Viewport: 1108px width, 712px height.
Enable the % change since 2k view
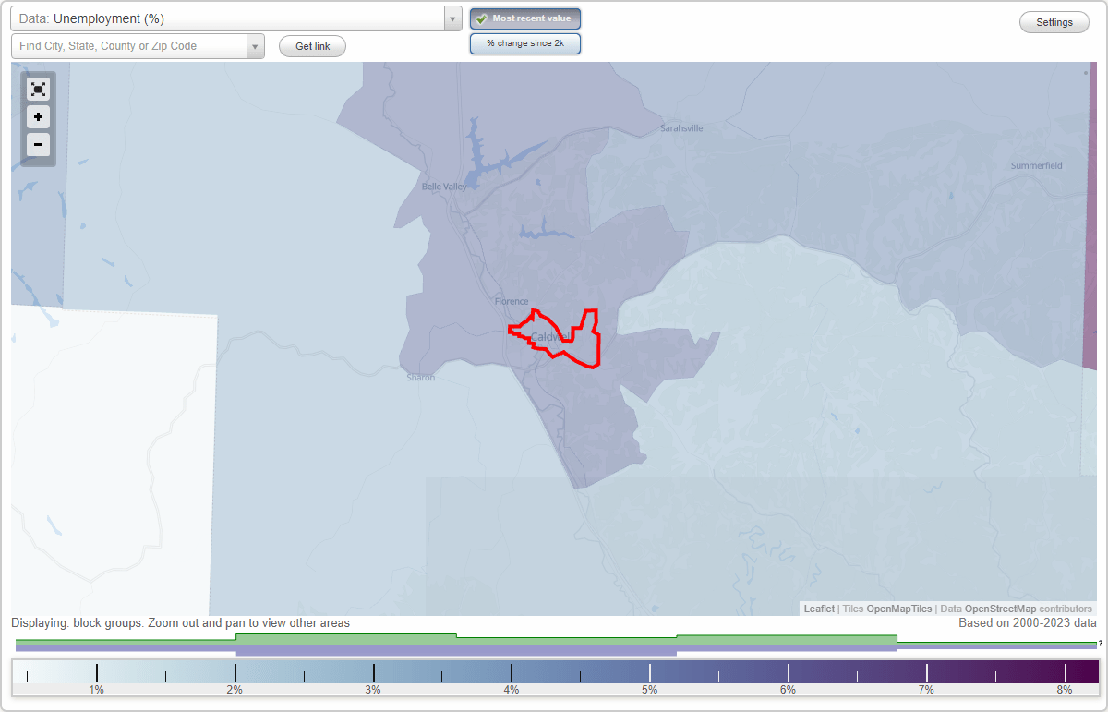point(525,42)
